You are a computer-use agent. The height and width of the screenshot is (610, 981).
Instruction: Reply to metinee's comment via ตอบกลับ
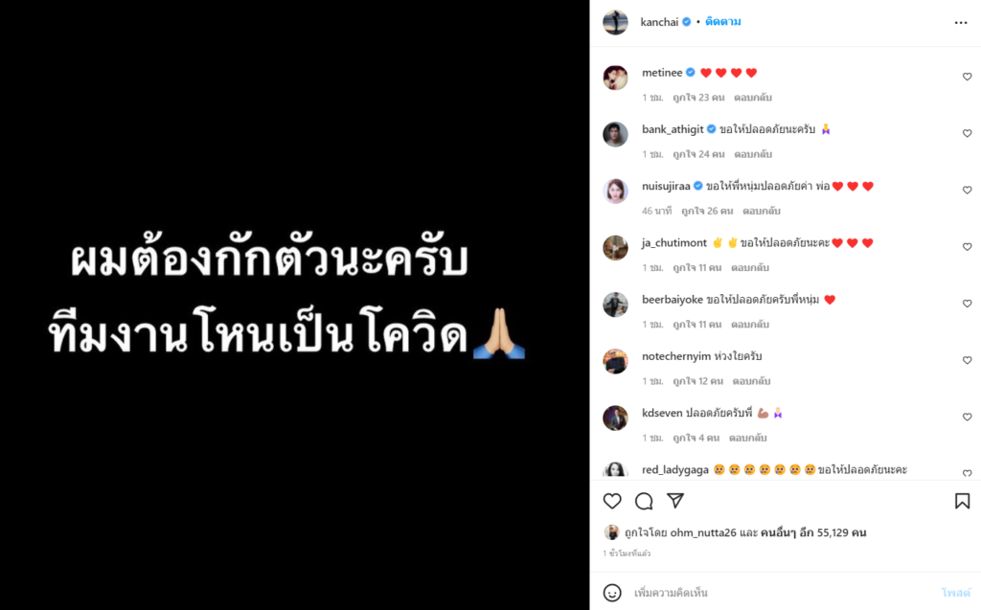tap(753, 98)
